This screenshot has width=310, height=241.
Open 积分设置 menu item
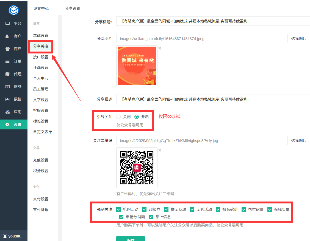pos(41,171)
